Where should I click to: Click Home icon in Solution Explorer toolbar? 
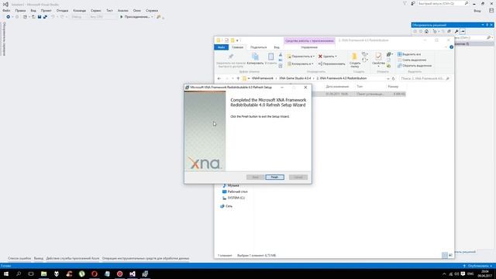click(x=426, y=31)
